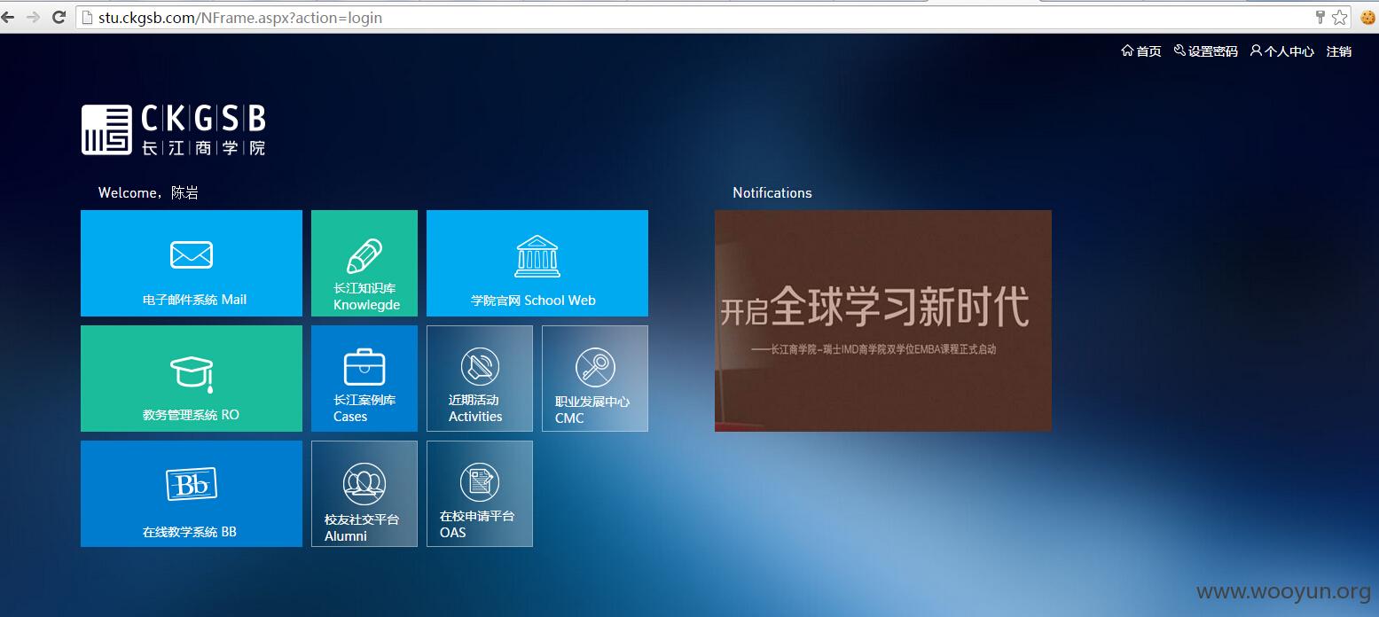Click the Activities megaphone icon
Viewport: 1379px width, 617px height.
(x=480, y=367)
